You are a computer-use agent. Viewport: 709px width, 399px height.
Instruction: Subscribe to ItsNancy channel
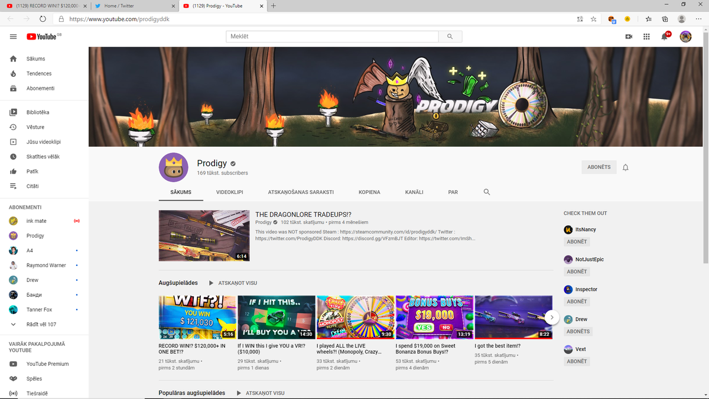[577, 242]
